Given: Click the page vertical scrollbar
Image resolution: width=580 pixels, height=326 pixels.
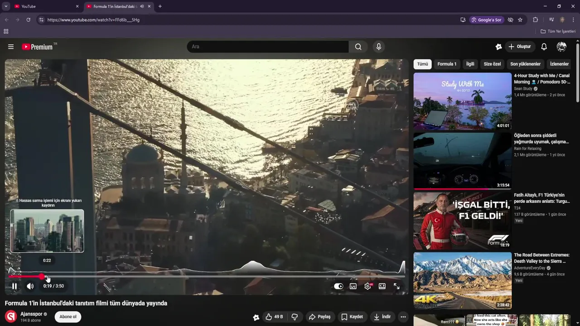Looking at the screenshot, I should click(x=578, y=72).
